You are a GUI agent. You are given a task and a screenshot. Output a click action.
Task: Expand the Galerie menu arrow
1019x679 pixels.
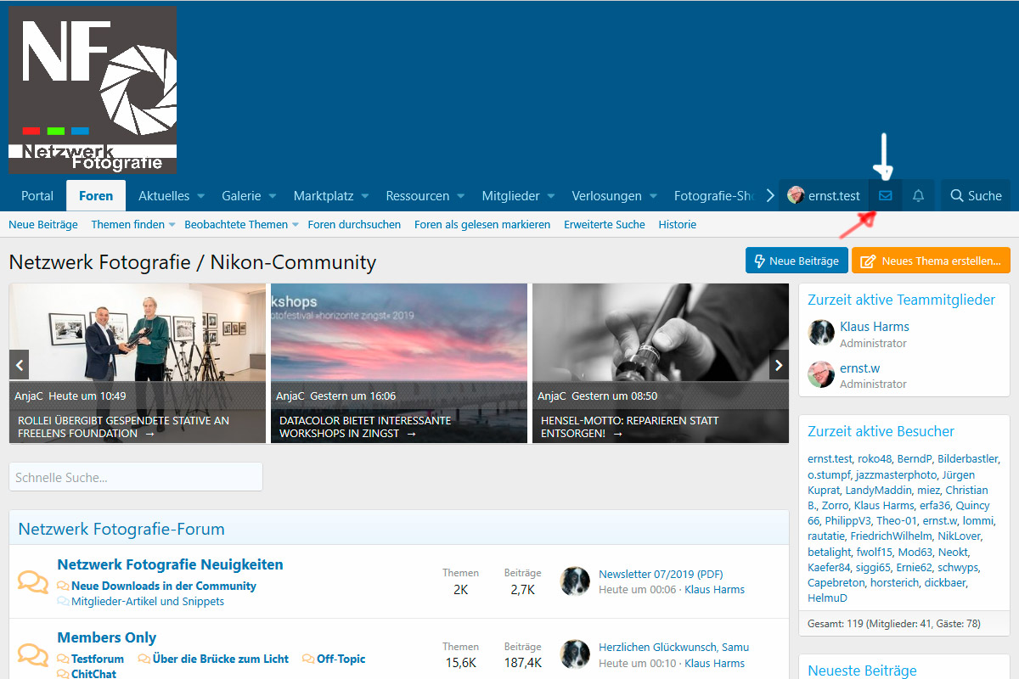click(x=273, y=196)
